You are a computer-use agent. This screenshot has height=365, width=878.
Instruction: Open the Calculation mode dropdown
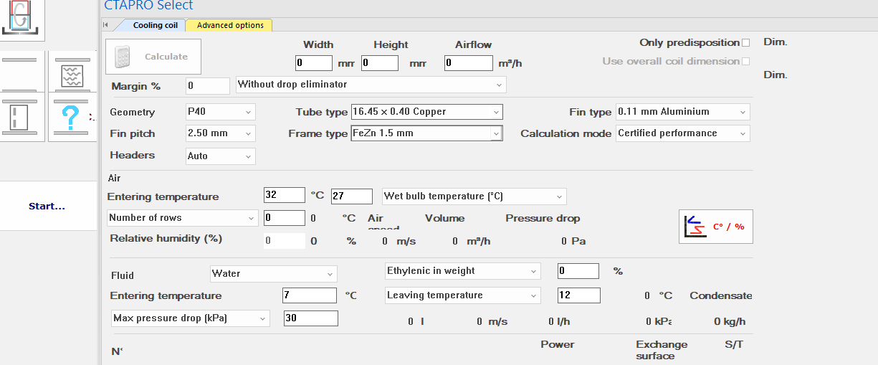(683, 133)
